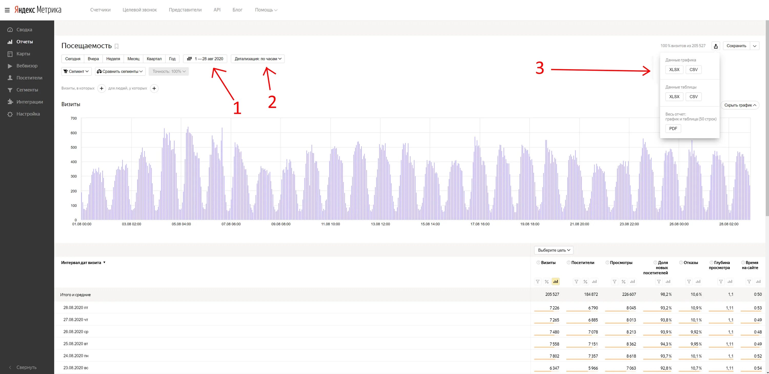This screenshot has height=374, width=769.
Task: Expand the Детализация: по часам dropdown
Action: 258,59
